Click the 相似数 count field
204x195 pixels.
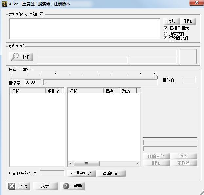[x=189, y=80]
